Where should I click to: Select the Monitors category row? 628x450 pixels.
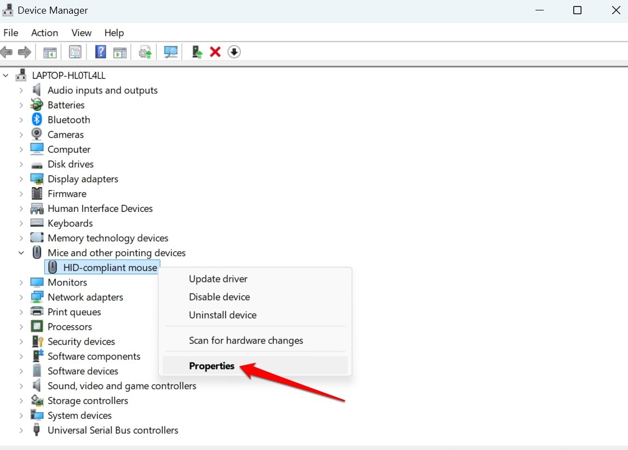click(x=67, y=282)
